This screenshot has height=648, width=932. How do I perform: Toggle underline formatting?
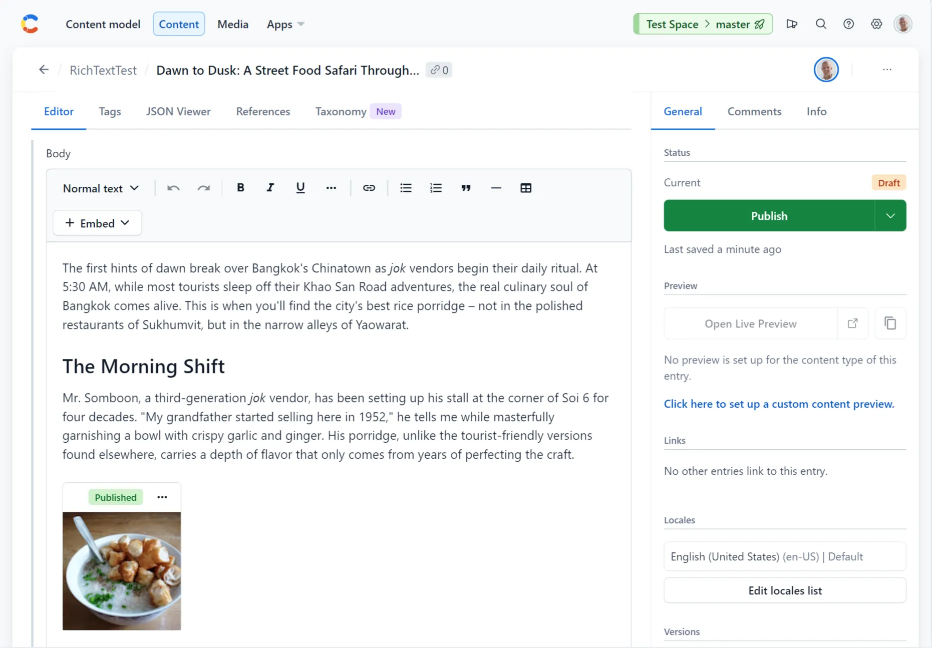(300, 188)
